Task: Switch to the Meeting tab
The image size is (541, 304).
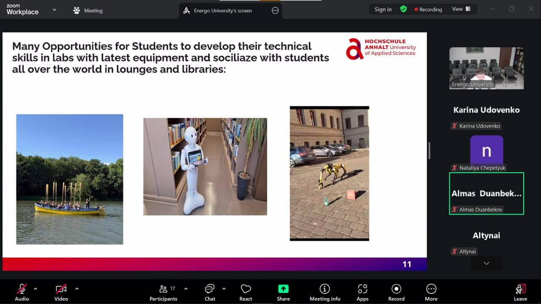Action: point(88,11)
